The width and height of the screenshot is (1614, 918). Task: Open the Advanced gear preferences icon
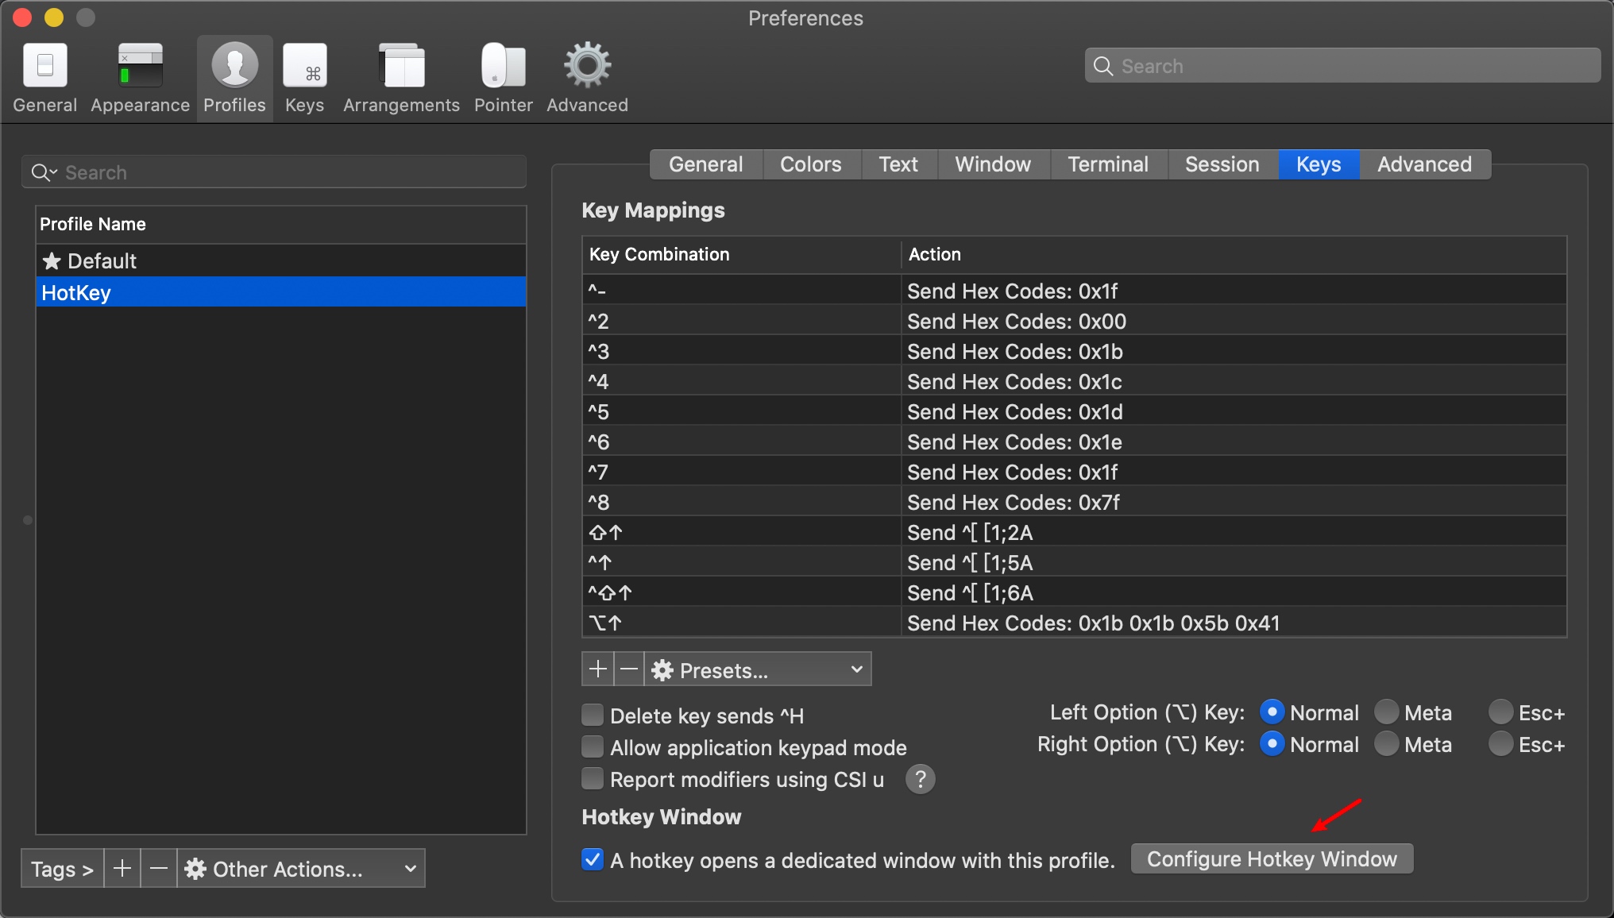point(587,66)
